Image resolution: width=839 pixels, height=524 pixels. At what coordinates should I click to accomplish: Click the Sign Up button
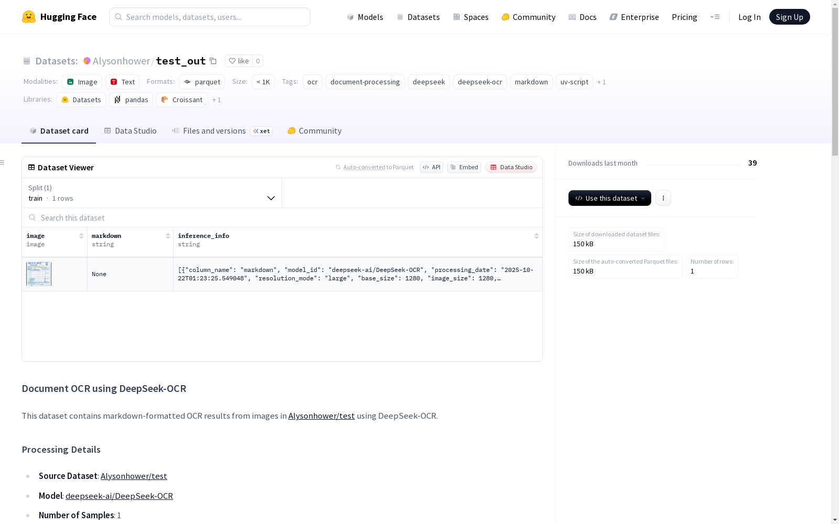(x=790, y=17)
